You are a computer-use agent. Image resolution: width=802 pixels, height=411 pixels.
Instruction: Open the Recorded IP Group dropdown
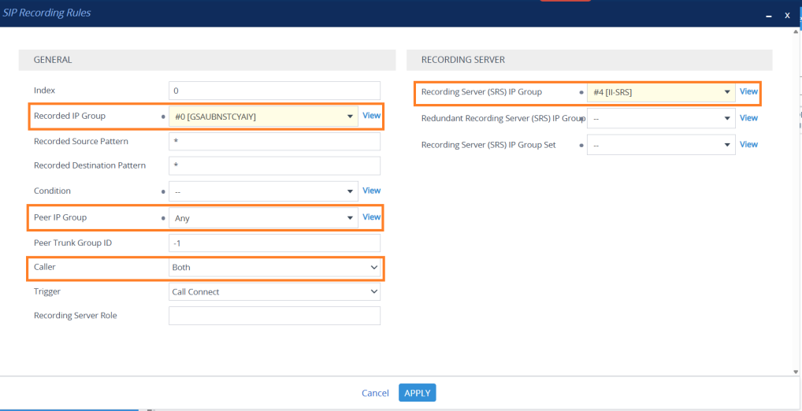click(263, 117)
